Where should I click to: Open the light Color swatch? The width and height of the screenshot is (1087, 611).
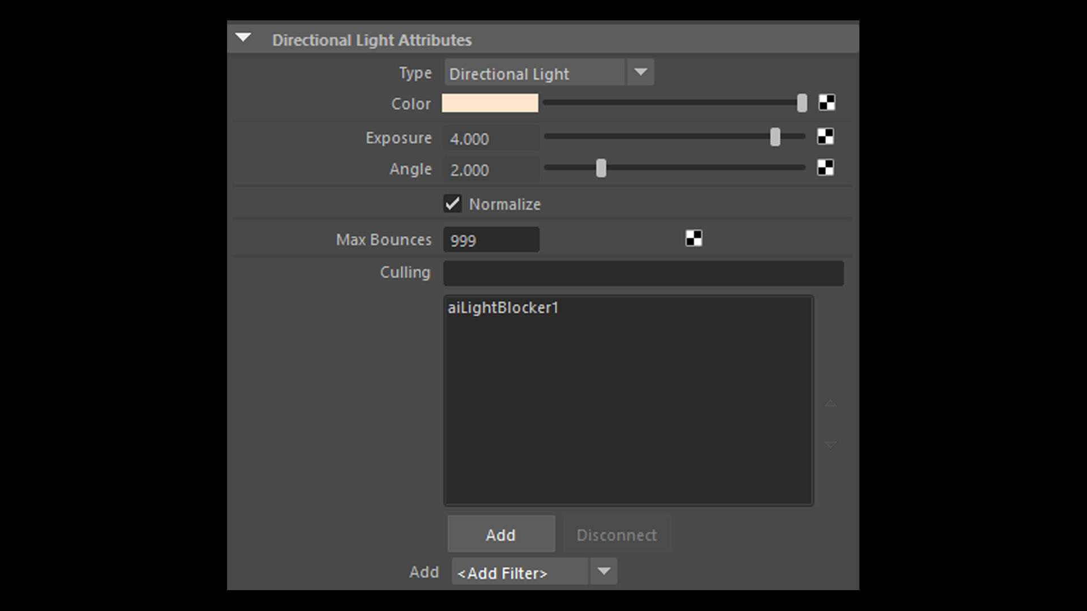click(490, 103)
